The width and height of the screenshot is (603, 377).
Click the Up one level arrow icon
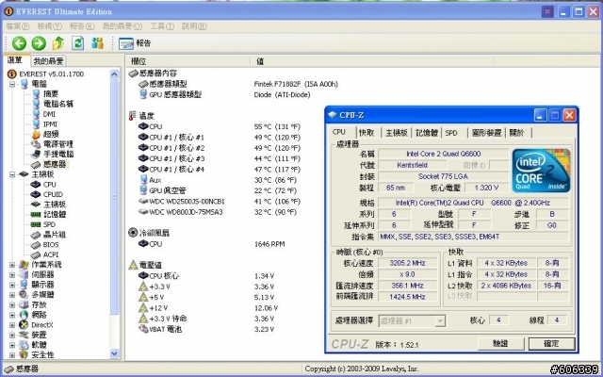58,43
